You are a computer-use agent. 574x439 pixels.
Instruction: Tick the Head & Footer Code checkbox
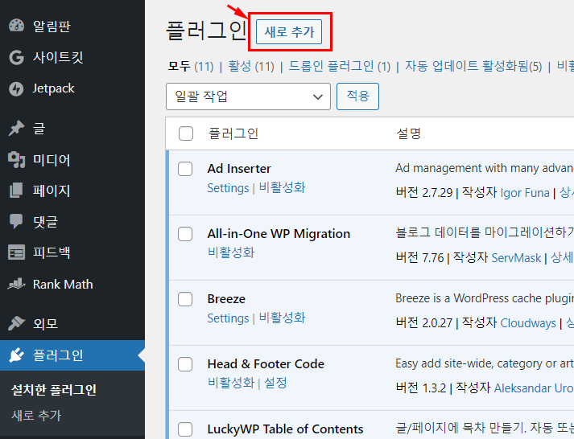click(x=185, y=364)
